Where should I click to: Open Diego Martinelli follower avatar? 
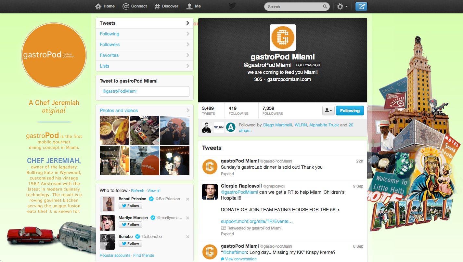[207, 127]
